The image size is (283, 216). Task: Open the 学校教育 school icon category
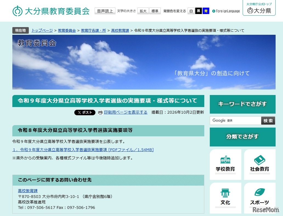(225, 164)
